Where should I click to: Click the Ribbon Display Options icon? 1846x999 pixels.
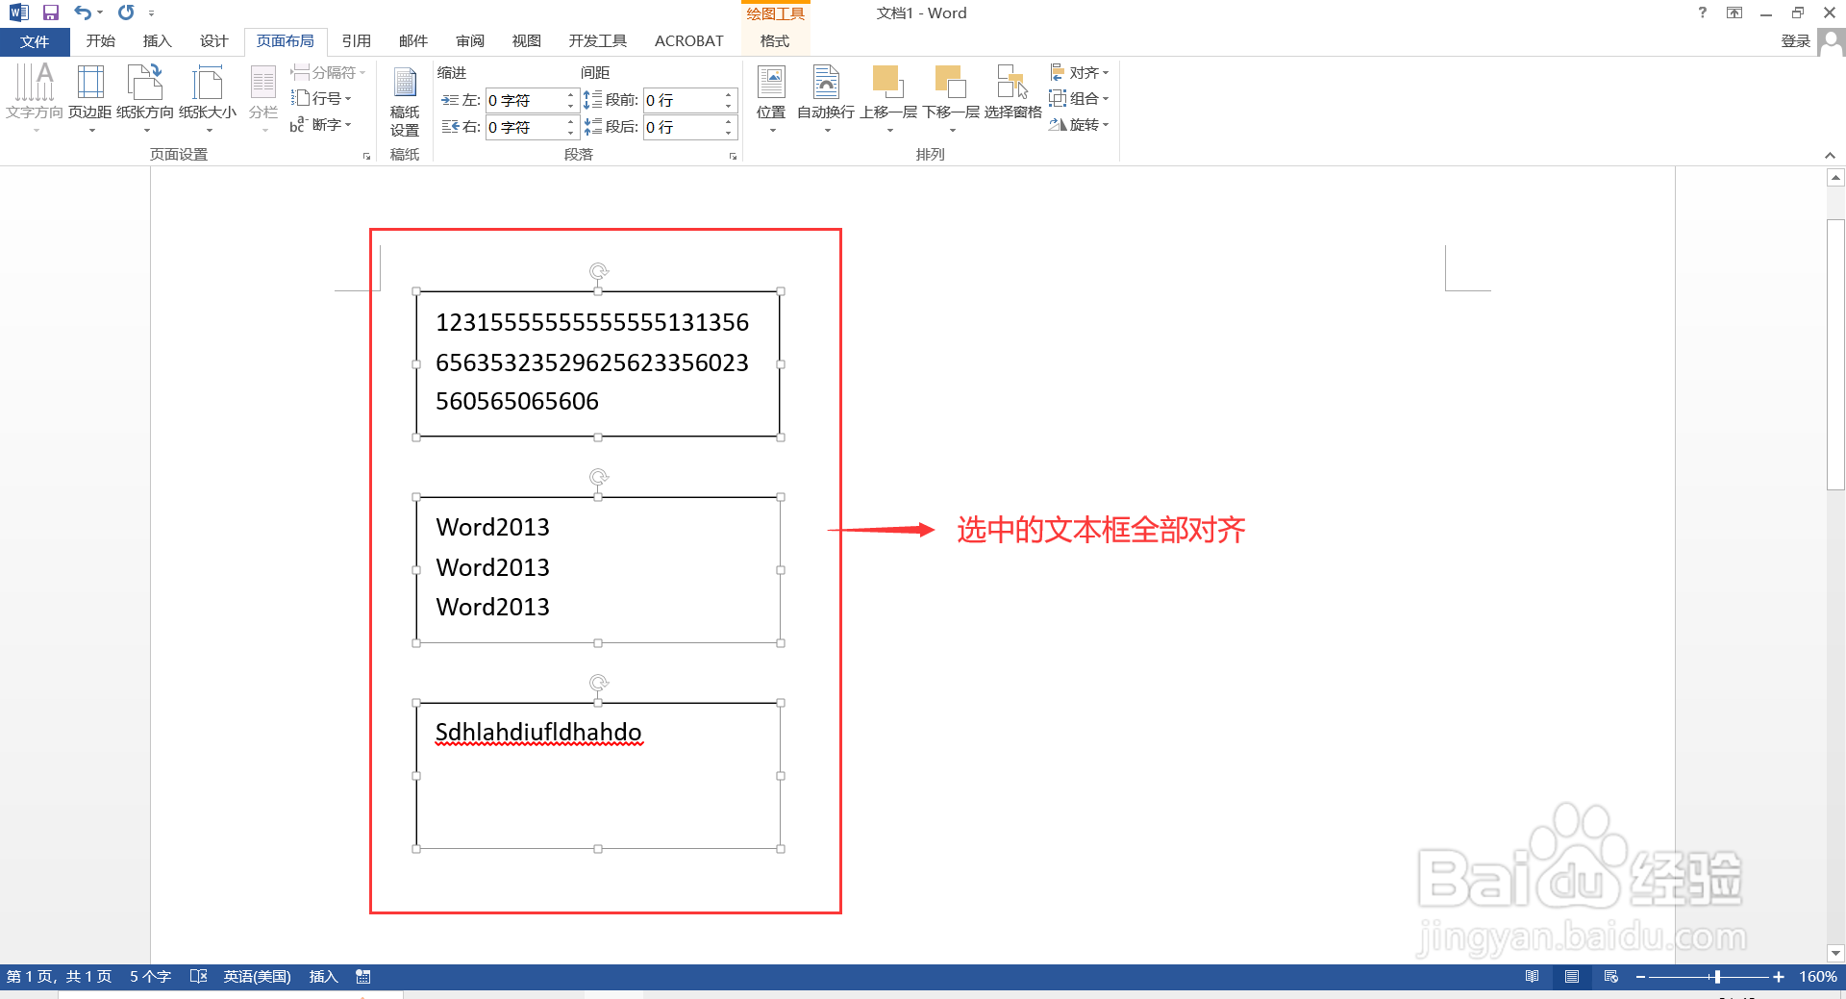[x=1734, y=12]
